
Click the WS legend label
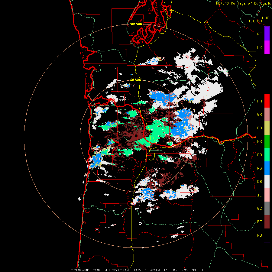[259, 168]
